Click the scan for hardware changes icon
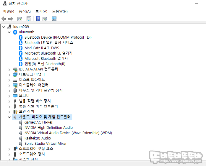 54,19
